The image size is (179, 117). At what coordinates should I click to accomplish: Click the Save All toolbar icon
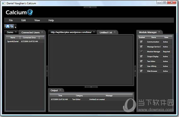pyautogui.click(x=12, y=26)
